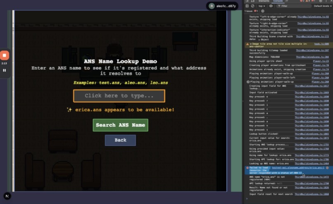This screenshot has height=204, width=333.
Task: Open ThirdBuildingScene.ts:197 source link
Action: (312, 50)
